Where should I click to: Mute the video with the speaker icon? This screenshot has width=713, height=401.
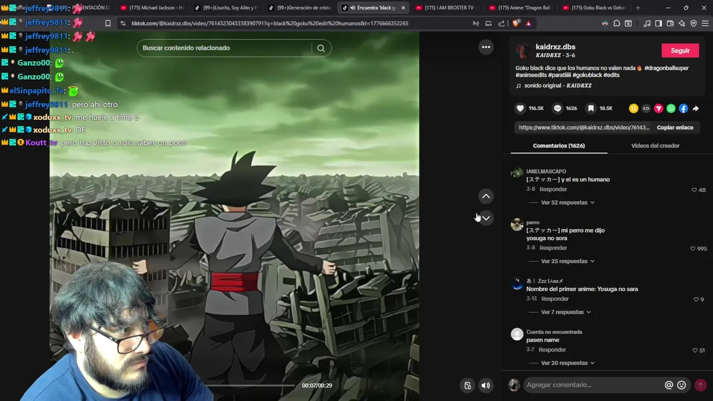point(486,385)
